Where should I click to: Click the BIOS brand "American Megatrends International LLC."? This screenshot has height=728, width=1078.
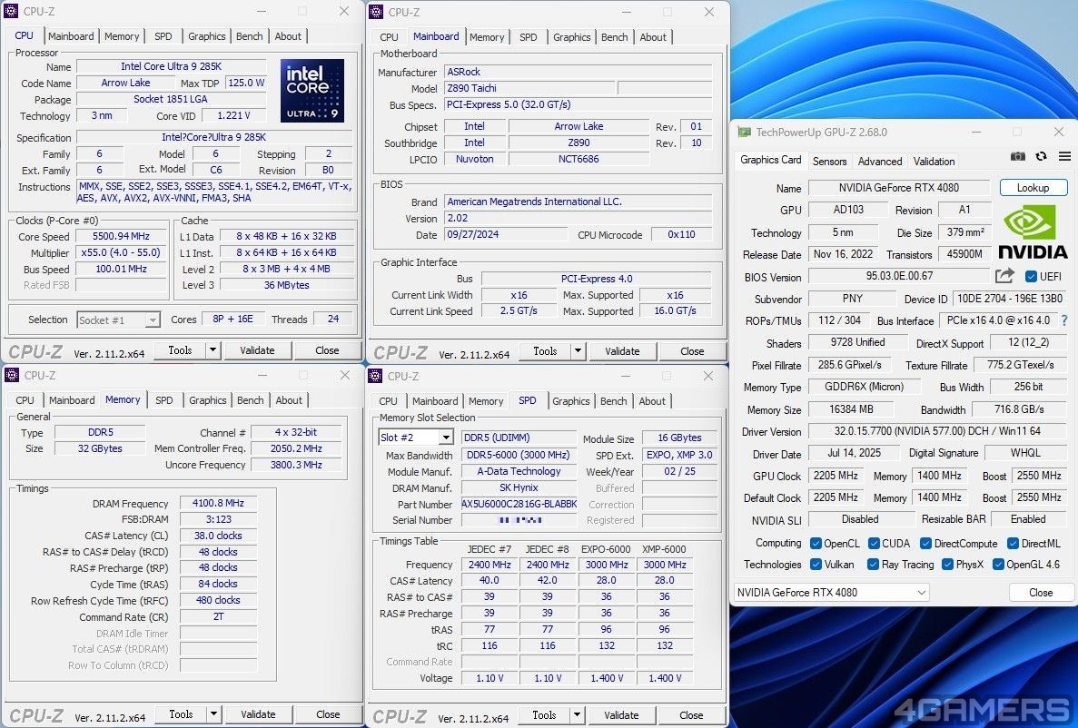(578, 202)
